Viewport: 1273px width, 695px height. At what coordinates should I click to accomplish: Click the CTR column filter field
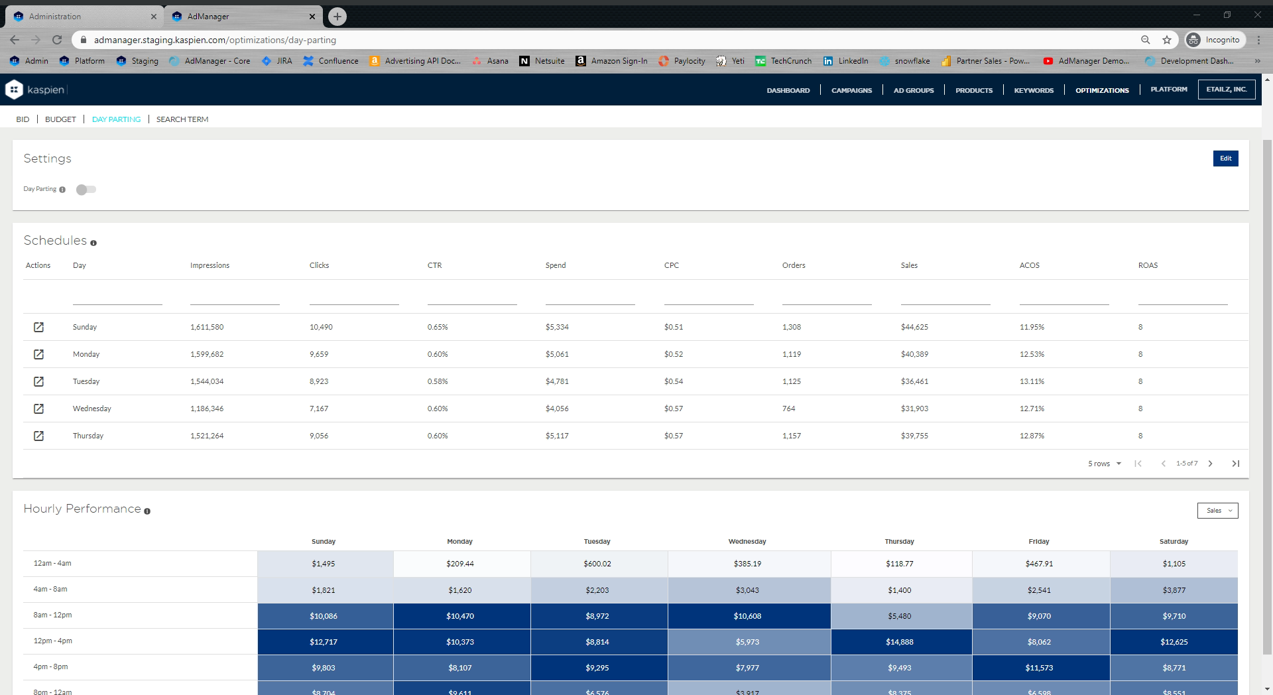click(472, 297)
